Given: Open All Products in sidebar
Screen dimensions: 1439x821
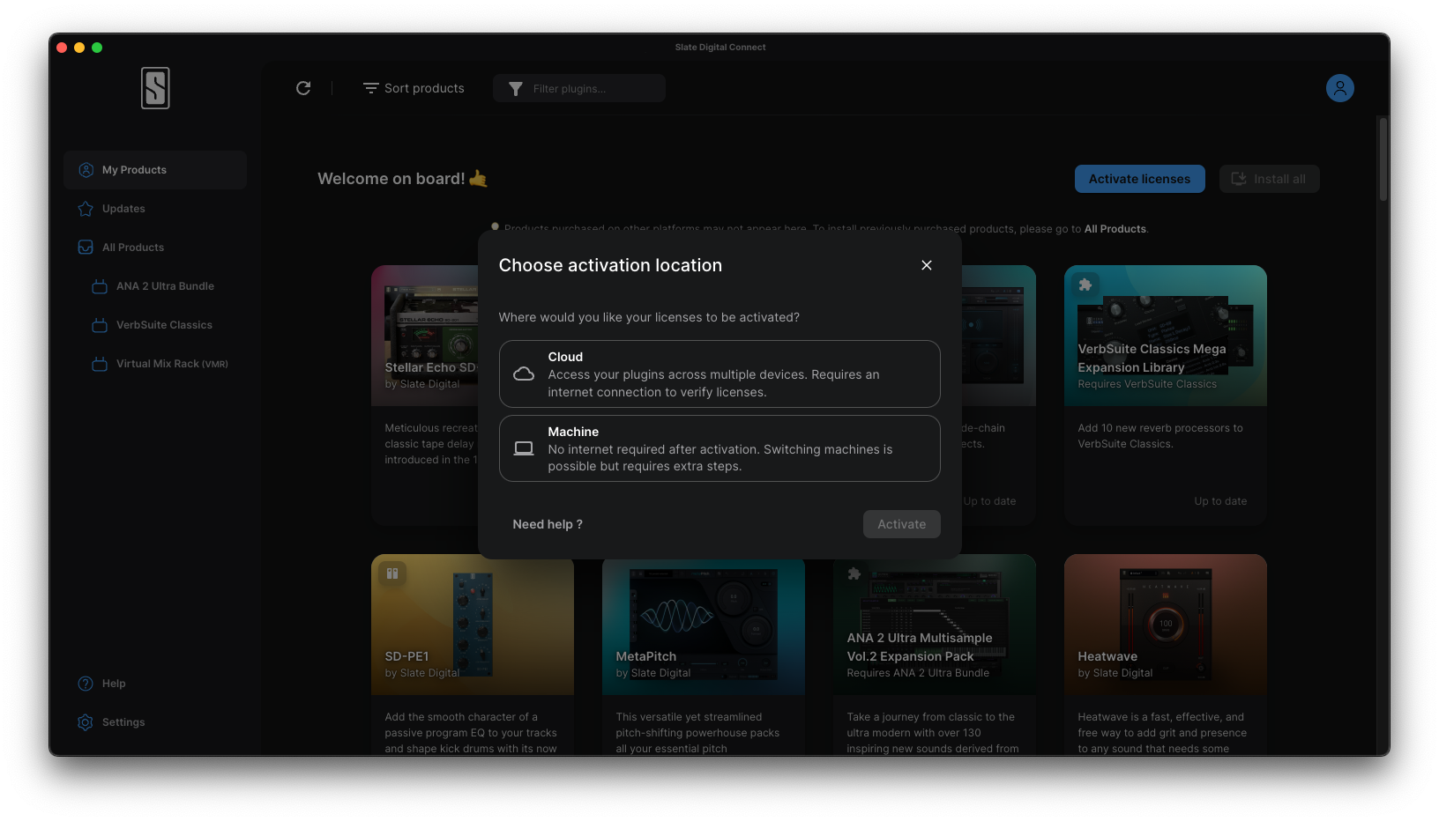Looking at the screenshot, I should tap(155, 248).
